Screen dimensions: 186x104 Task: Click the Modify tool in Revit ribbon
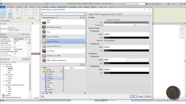(3, 13)
